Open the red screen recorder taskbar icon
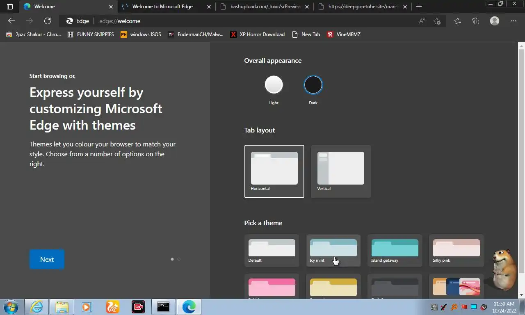This screenshot has height=315, width=525. click(138, 307)
